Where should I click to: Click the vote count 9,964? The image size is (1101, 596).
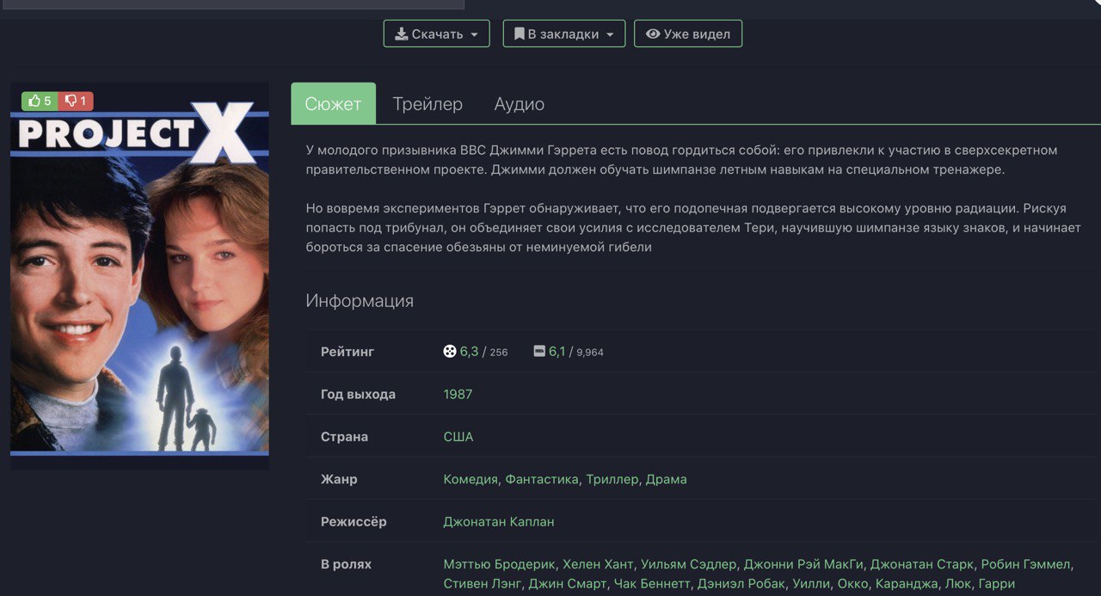click(590, 352)
